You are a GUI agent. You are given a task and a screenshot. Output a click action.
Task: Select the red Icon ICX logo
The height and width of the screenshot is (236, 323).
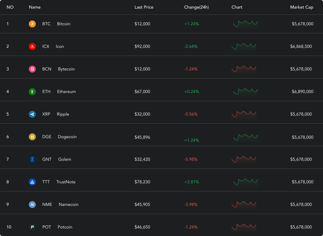coord(32,47)
